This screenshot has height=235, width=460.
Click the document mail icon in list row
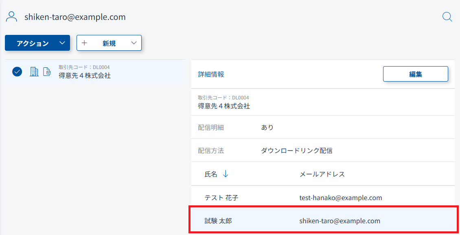47,72
